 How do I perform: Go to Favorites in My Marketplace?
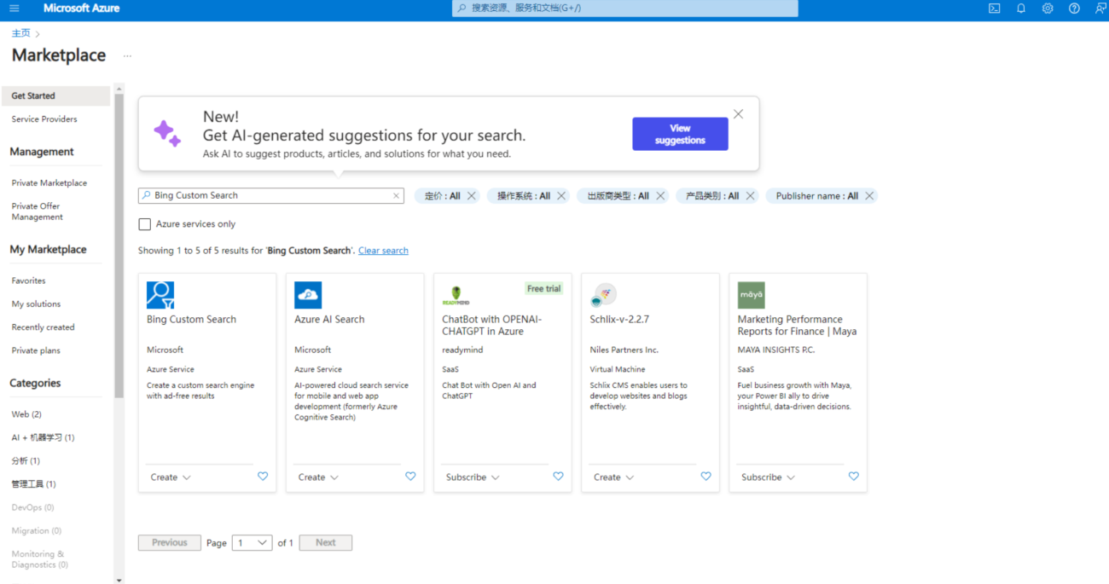click(28, 280)
